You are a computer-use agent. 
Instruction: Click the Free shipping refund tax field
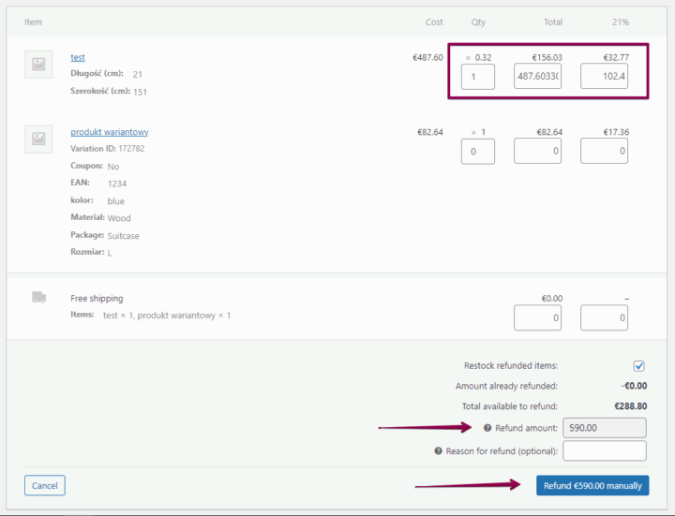click(604, 318)
